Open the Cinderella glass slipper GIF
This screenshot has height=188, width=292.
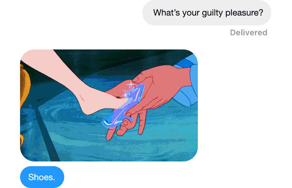point(109,105)
